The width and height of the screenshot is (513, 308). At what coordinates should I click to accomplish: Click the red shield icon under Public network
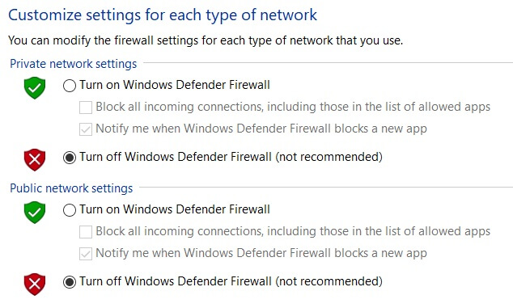pos(35,284)
